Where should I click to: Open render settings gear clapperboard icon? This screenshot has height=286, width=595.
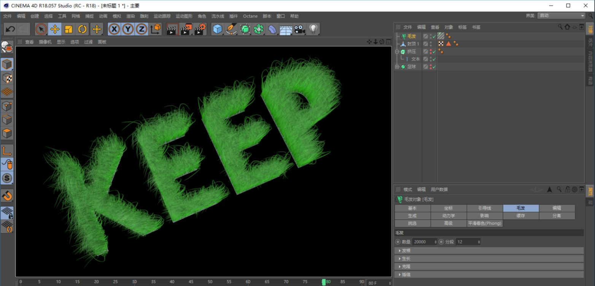click(200, 29)
